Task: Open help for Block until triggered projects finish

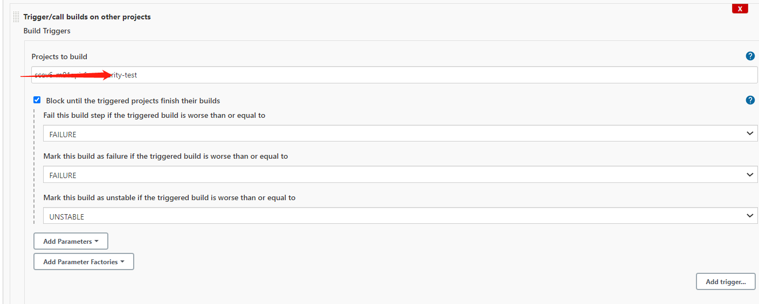Action: click(750, 100)
